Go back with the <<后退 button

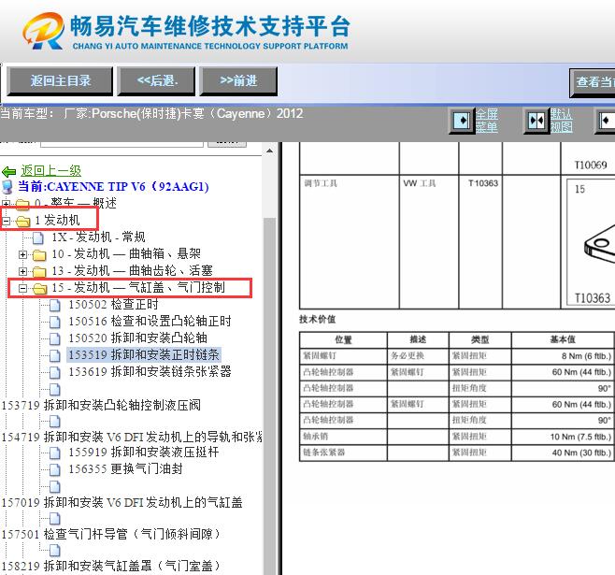pyautogui.click(x=156, y=81)
